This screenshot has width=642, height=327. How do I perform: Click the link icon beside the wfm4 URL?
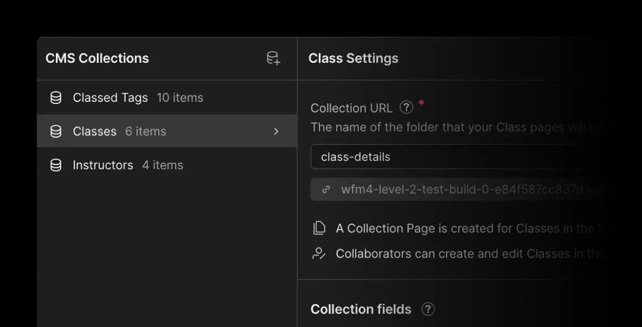click(x=326, y=189)
